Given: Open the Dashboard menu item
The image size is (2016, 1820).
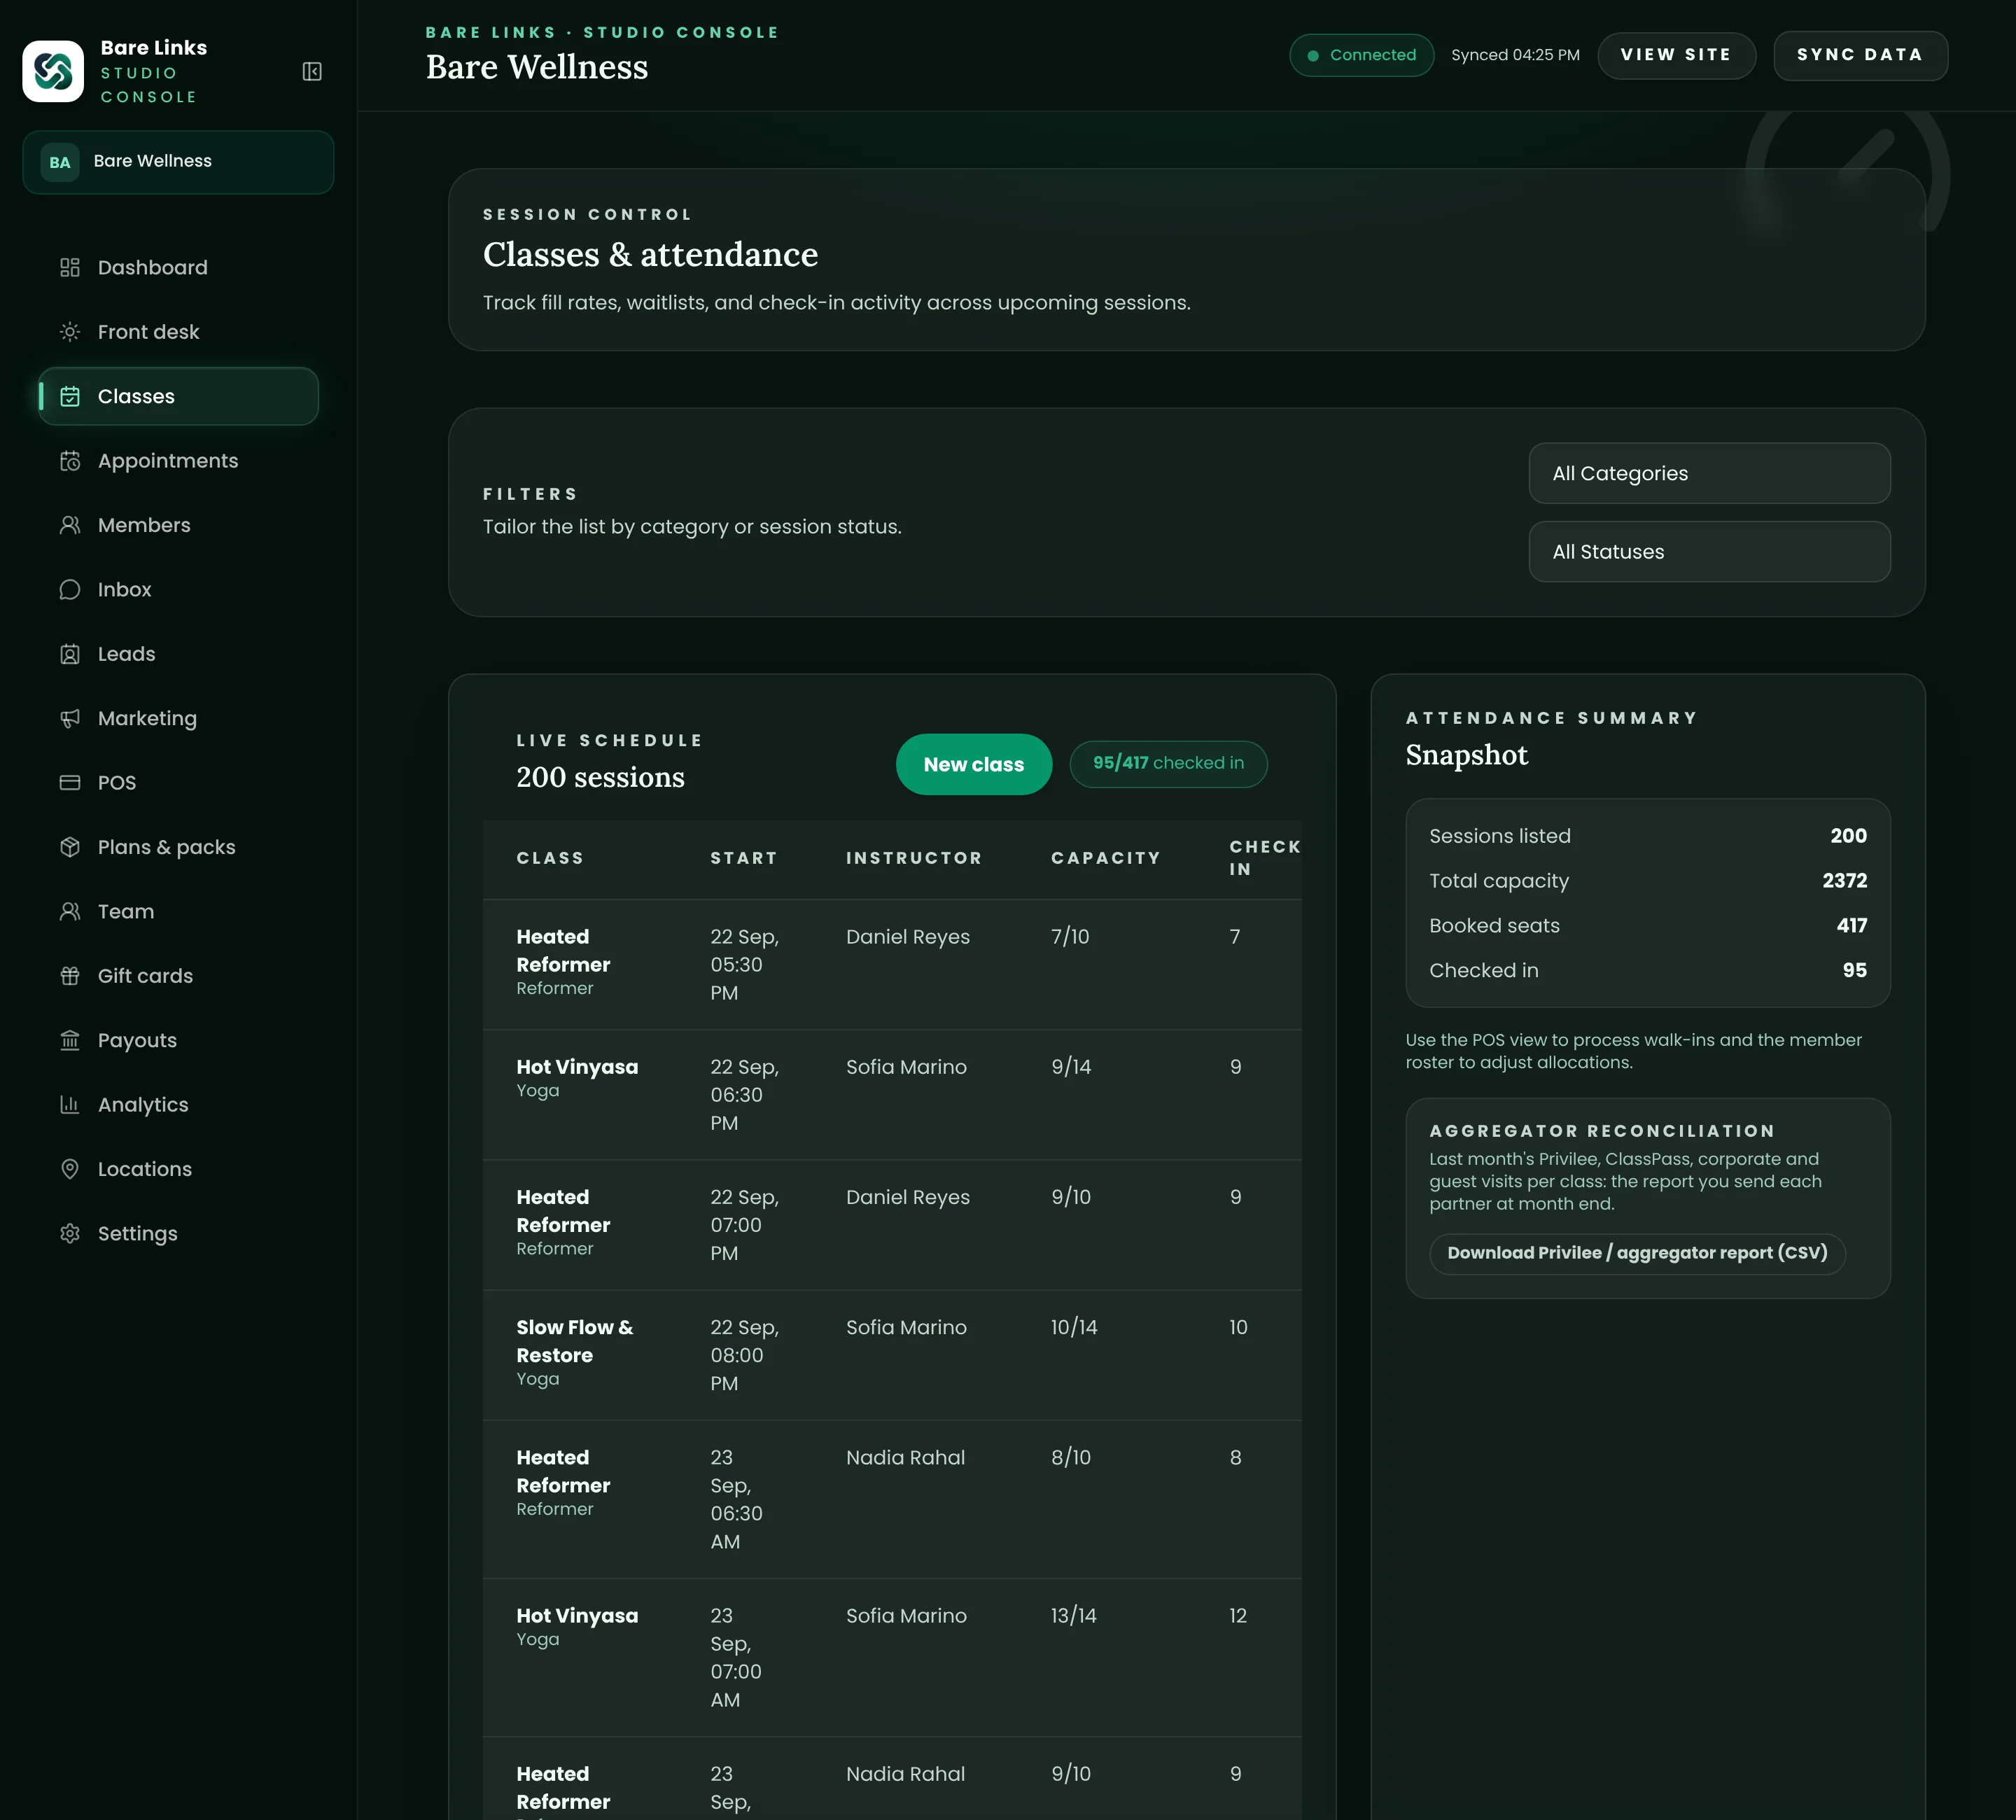Looking at the screenshot, I should pyautogui.click(x=178, y=267).
